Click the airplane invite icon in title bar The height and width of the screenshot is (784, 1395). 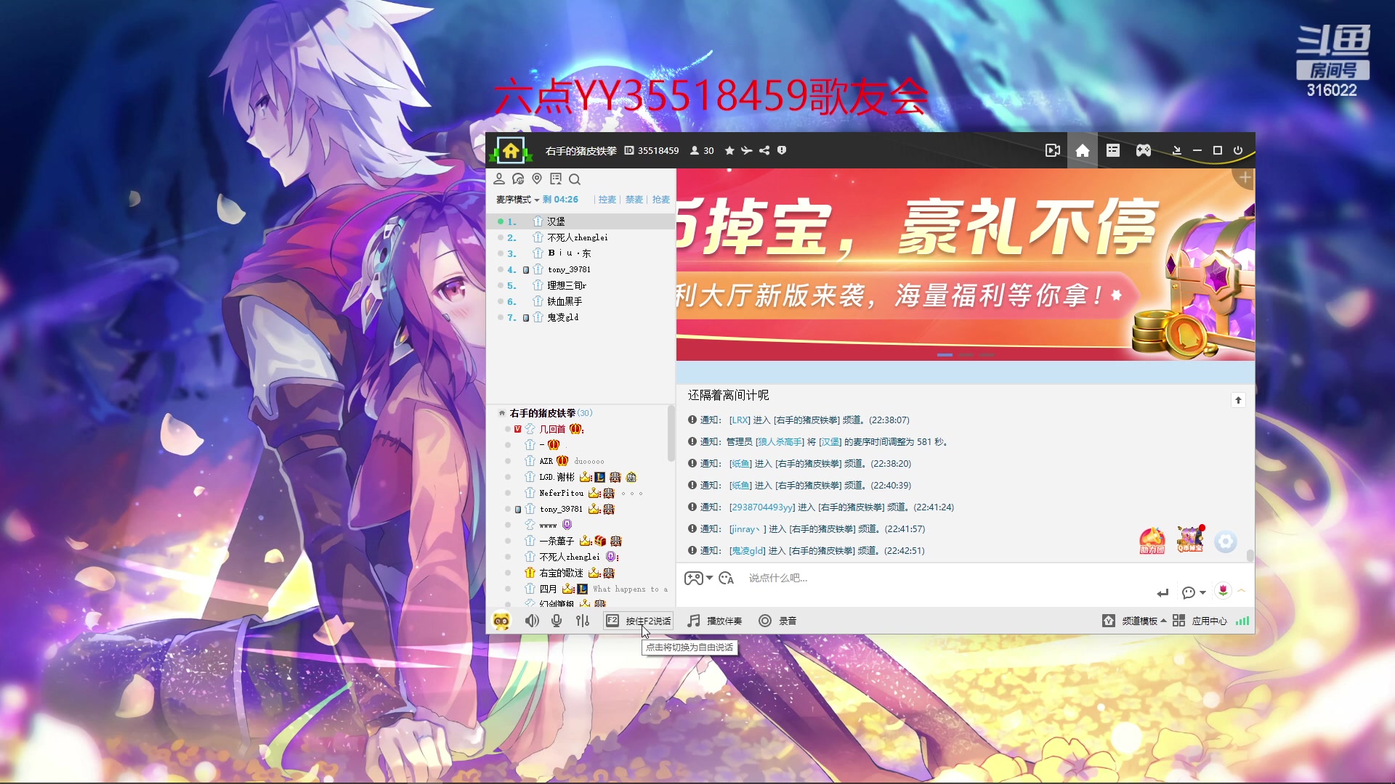746,150
